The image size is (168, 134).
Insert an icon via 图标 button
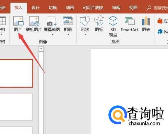pos(99,21)
